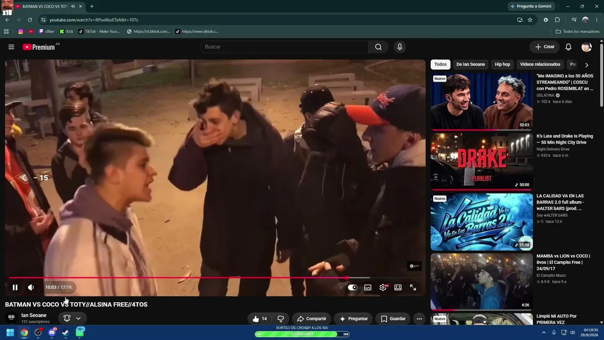Viewport: 604px width, 340px height.
Task: Open the media controls icon in toolbar
Action: (x=574, y=20)
